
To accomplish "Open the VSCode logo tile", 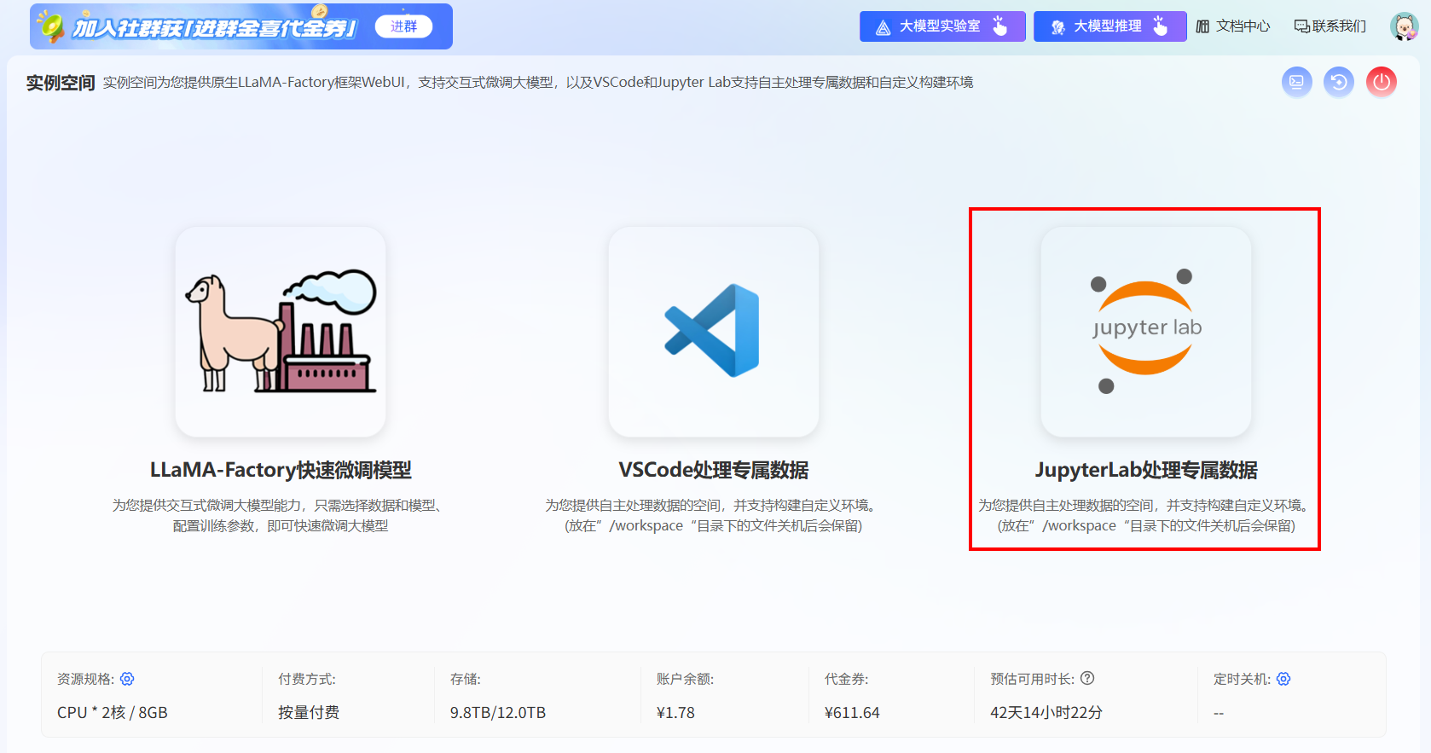I will point(713,332).
